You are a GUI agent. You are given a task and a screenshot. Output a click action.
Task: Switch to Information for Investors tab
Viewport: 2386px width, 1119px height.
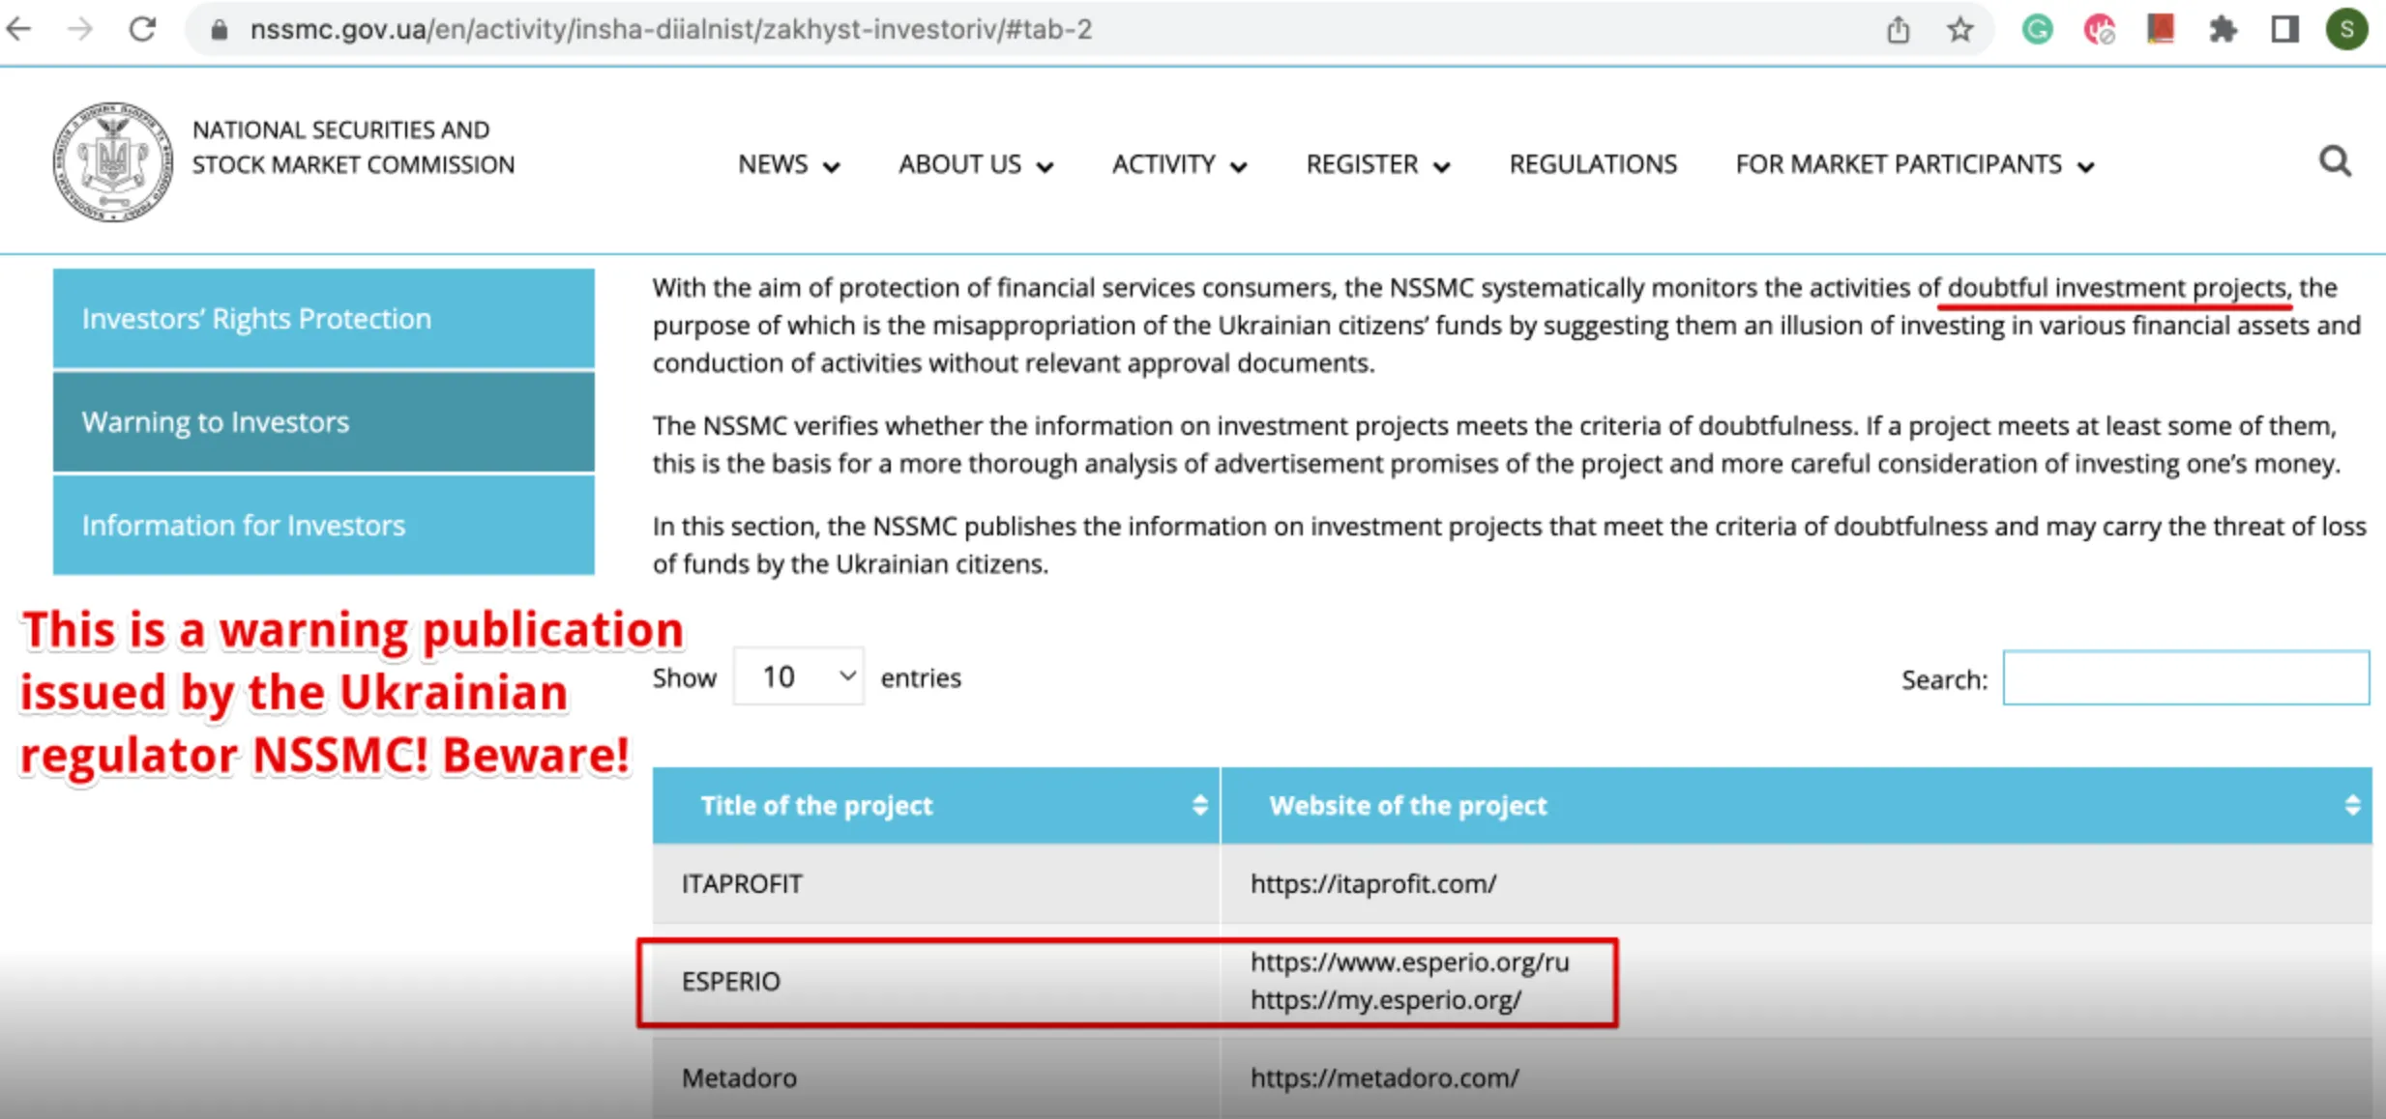pyautogui.click(x=324, y=526)
